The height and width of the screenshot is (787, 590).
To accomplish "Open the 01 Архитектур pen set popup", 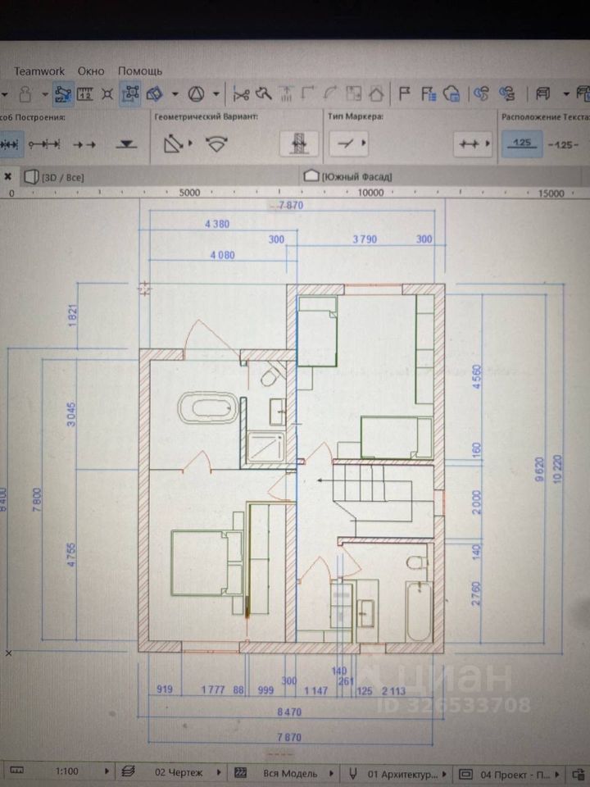I will [x=444, y=775].
